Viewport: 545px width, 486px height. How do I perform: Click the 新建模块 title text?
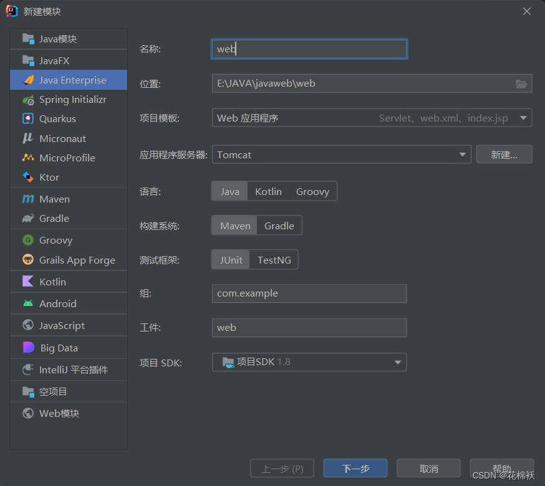tap(42, 11)
